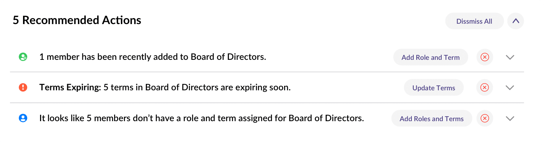Expand the recently added member row
This screenshot has height=146, width=544.
pyautogui.click(x=510, y=58)
